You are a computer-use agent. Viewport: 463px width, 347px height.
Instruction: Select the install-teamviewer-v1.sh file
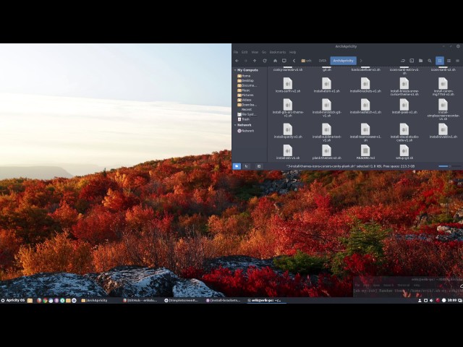(x=365, y=132)
